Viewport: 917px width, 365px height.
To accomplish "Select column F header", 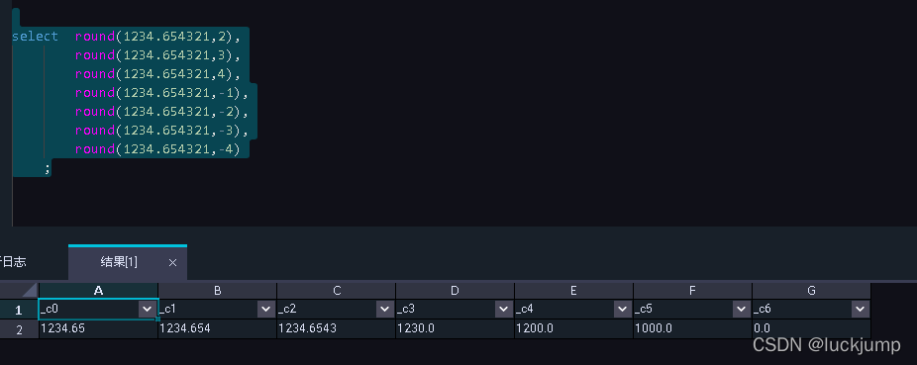I will (x=692, y=291).
